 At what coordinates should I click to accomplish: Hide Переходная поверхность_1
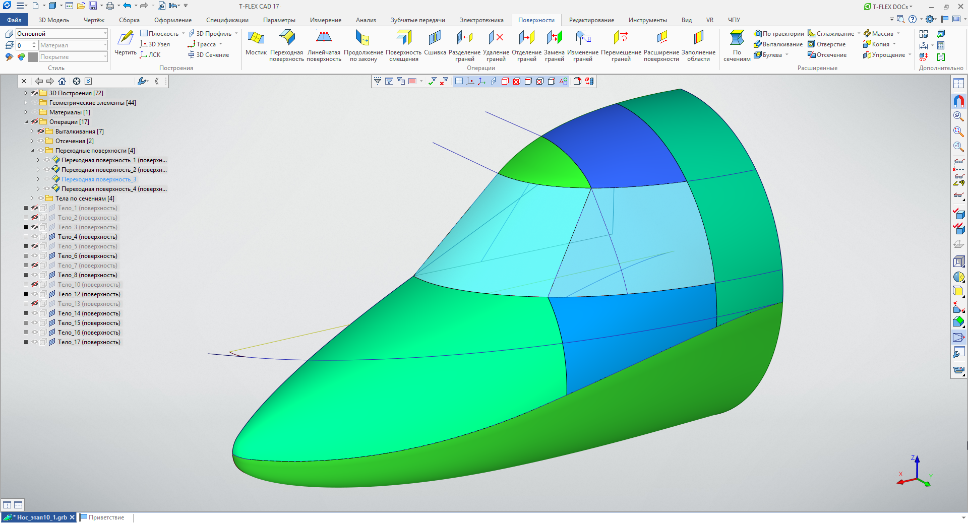(47, 160)
